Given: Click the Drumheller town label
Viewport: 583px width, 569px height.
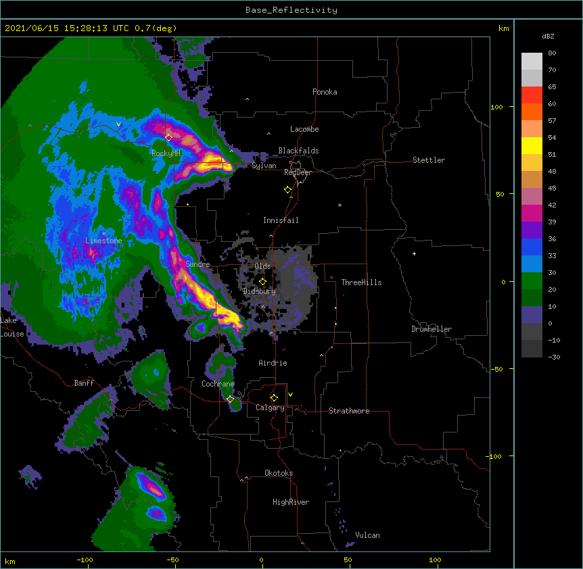Looking at the screenshot, I should pyautogui.click(x=432, y=329).
